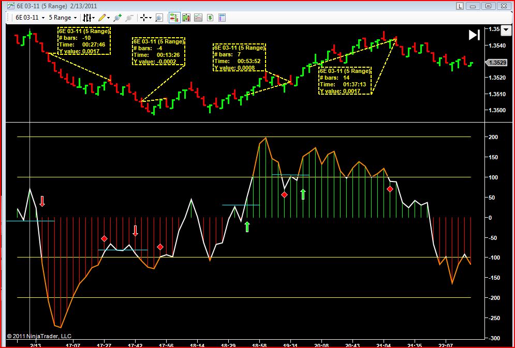The image size is (515, 348).
Task: Click the 18:58 time axis label
Action: pos(259,345)
